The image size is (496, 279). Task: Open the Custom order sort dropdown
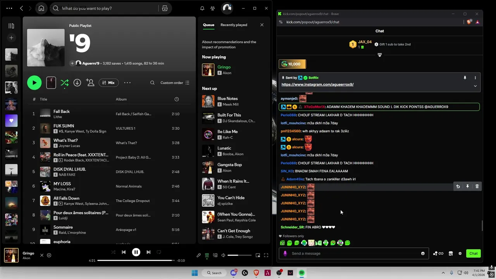175,83
